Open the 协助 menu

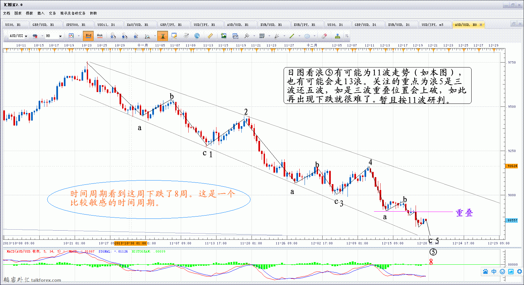pyautogui.click(x=93, y=13)
